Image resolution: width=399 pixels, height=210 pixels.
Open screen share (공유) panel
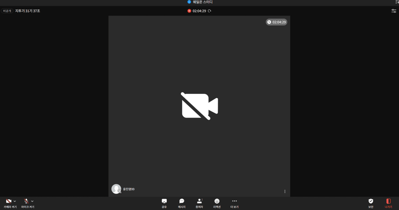point(164,202)
